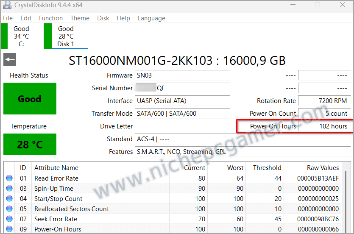Click status circle for Reallocated Sectors Count
The height and width of the screenshot is (234, 354).
click(x=9, y=209)
